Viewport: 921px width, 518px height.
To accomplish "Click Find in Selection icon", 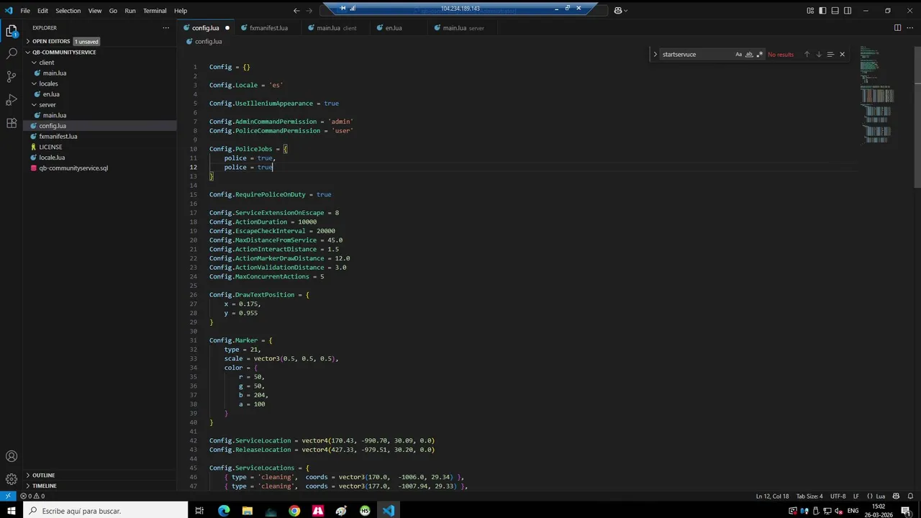I will click(830, 55).
